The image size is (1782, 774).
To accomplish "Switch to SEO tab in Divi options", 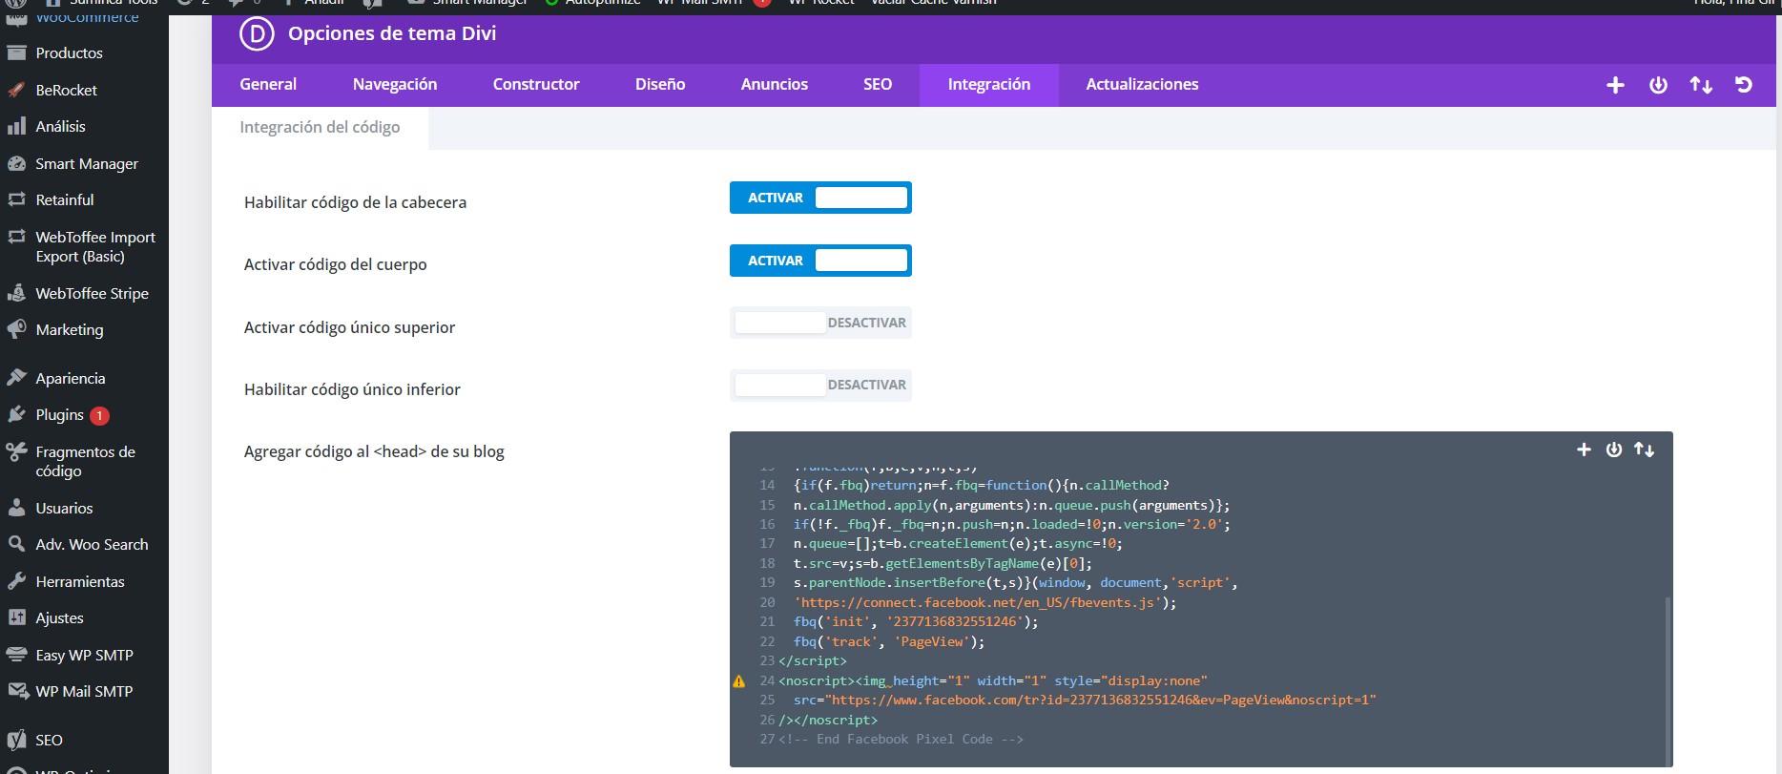I will click(878, 85).
